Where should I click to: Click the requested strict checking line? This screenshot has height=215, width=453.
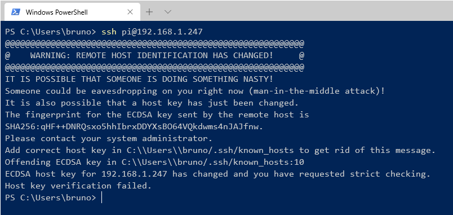click(217, 174)
